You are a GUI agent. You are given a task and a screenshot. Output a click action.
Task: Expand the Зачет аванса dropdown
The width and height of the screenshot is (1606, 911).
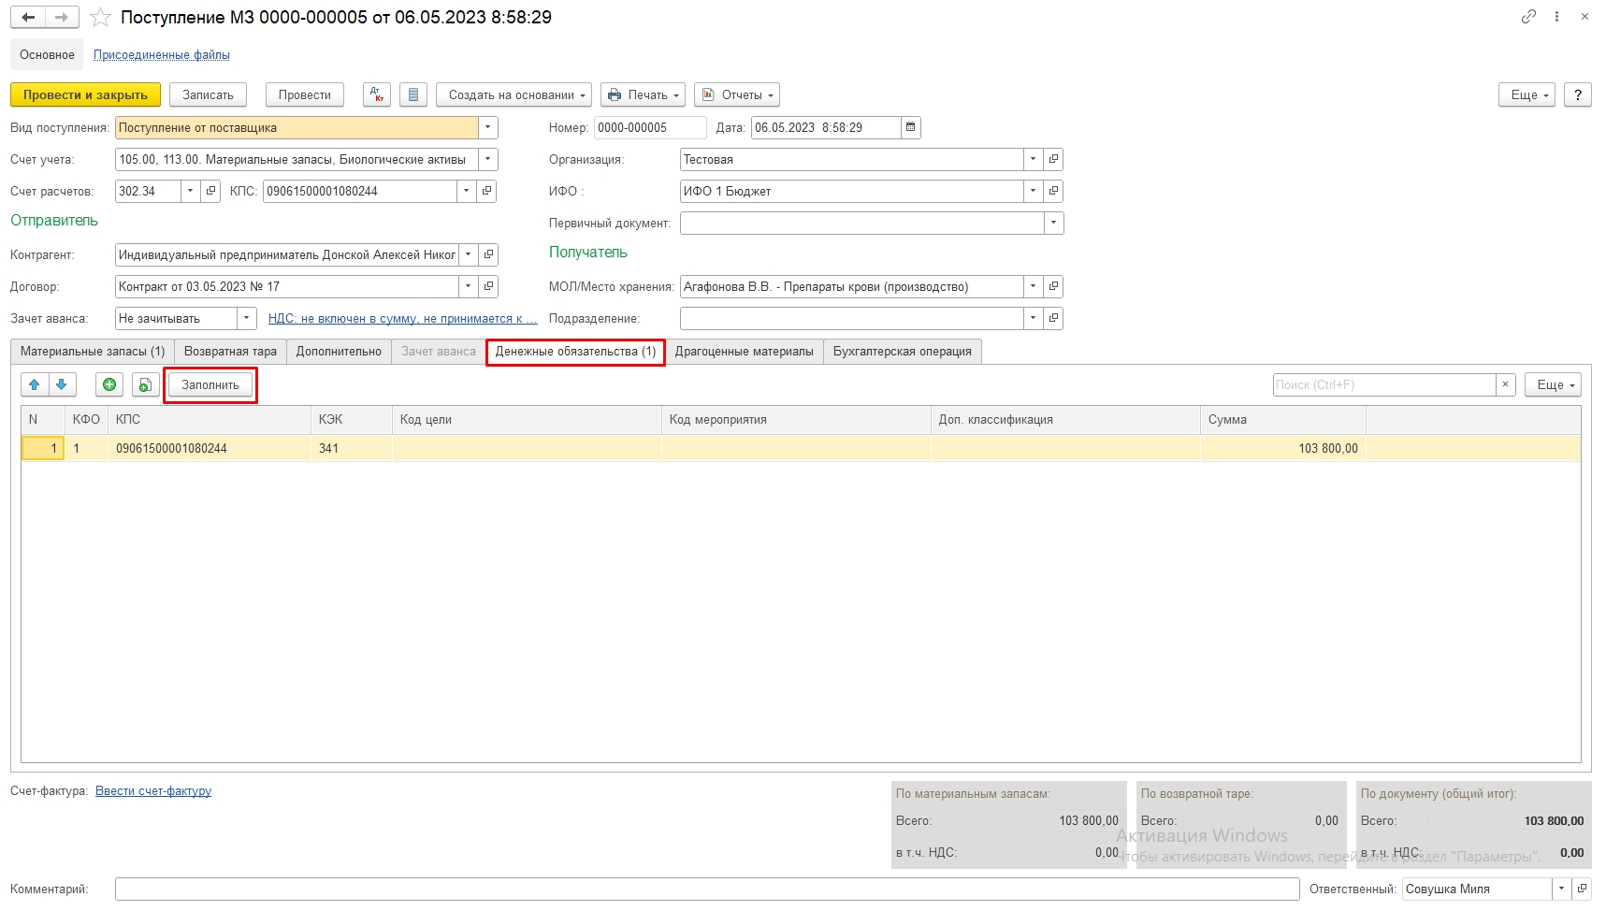(247, 318)
